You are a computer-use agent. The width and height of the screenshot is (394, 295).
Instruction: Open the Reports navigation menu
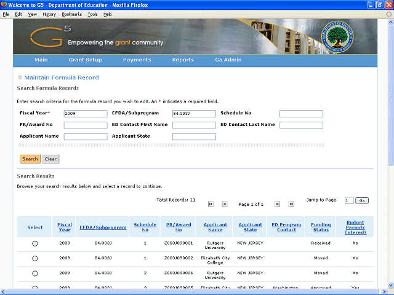pos(183,60)
